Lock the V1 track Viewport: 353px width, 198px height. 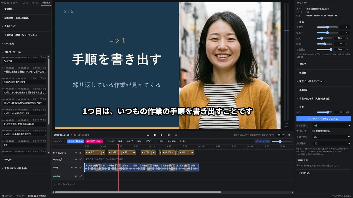point(81,167)
